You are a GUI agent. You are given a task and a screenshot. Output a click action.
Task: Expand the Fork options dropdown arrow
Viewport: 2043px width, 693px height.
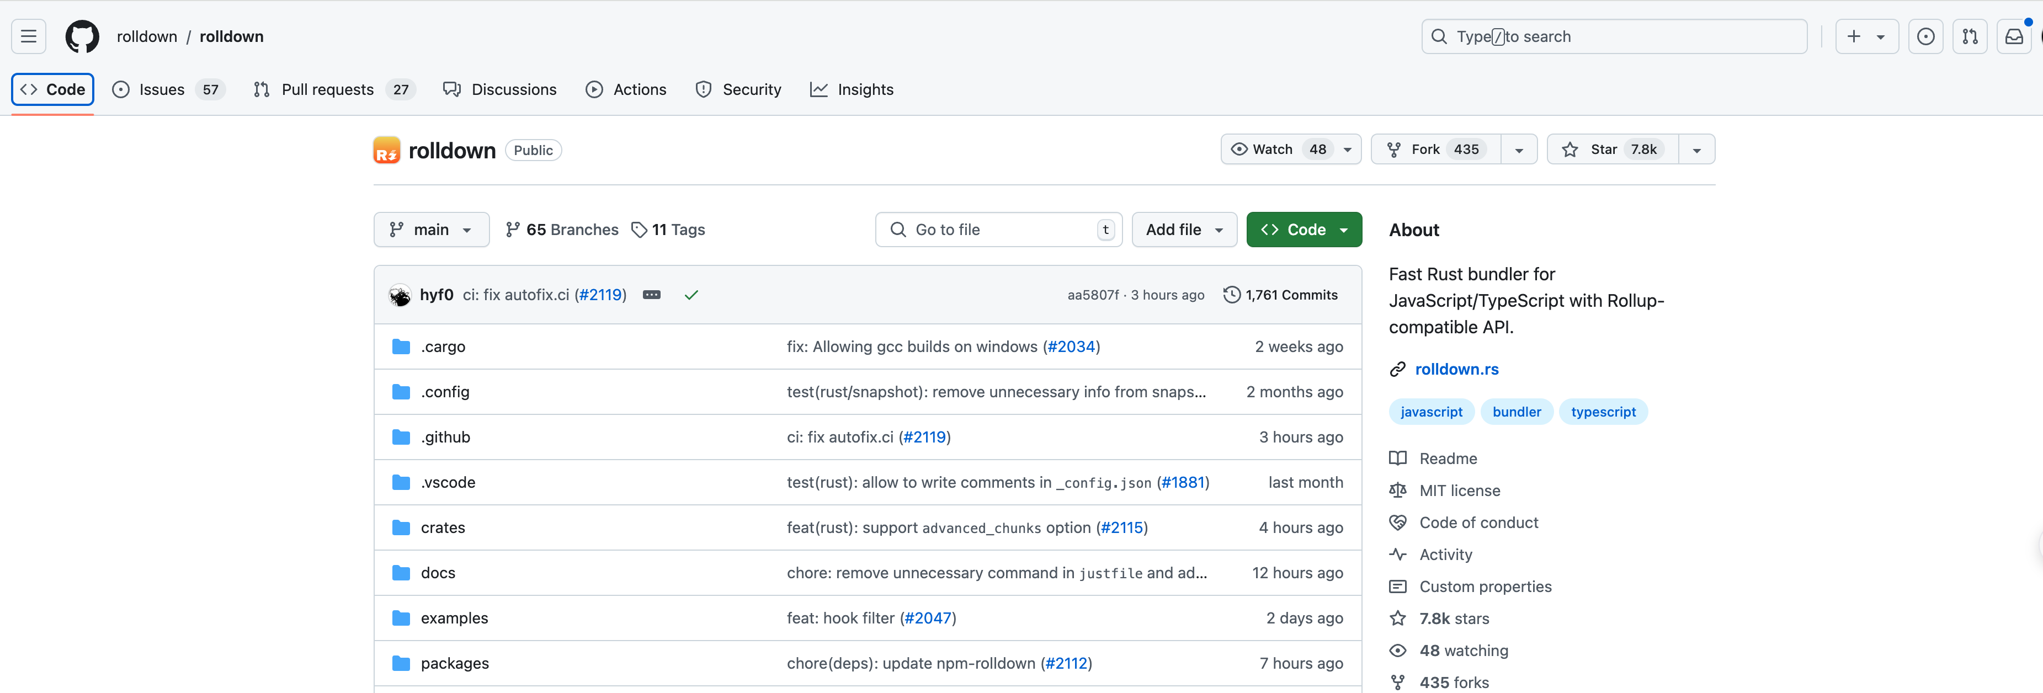click(x=1519, y=150)
